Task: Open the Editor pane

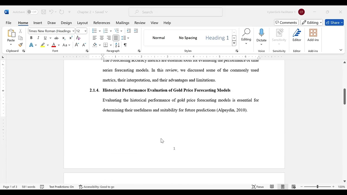Action: 297,35
